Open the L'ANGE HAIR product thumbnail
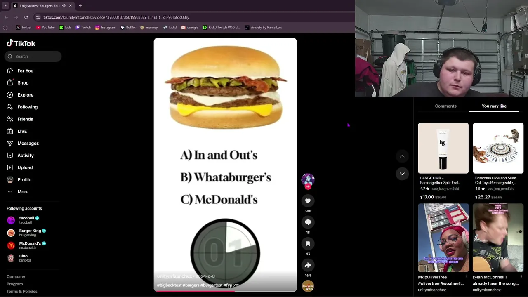The height and width of the screenshot is (297, 528). pyautogui.click(x=443, y=148)
